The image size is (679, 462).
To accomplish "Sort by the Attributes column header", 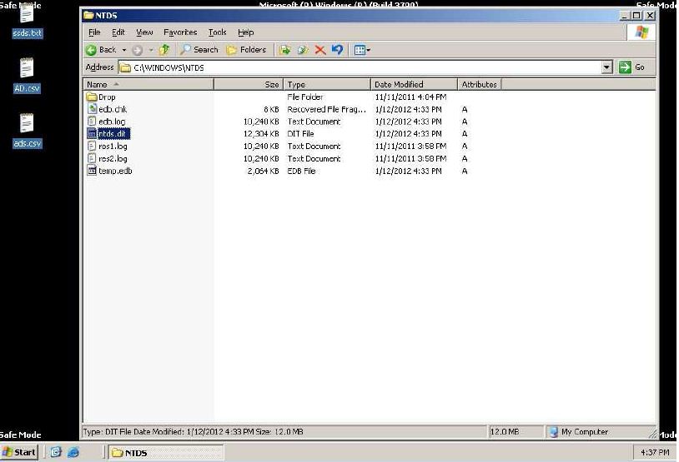I will [x=480, y=85].
